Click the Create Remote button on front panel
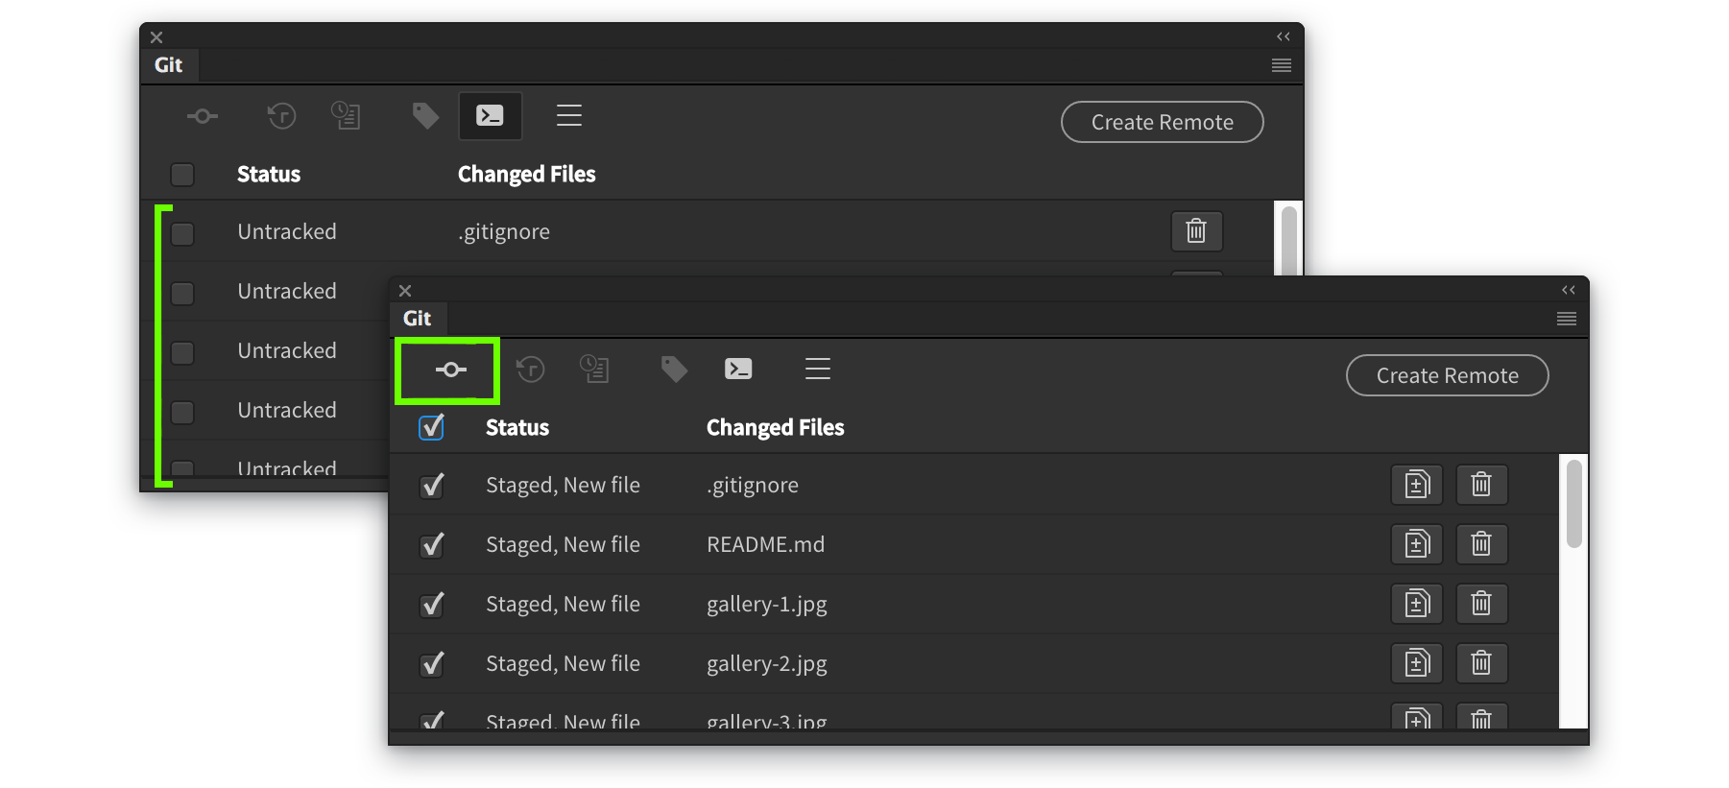The image size is (1729, 788). [x=1446, y=375]
